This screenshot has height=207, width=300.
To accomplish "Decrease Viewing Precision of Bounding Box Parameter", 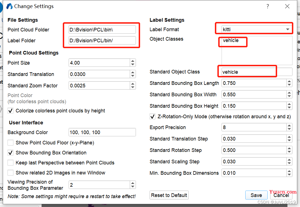I will 133,187.
